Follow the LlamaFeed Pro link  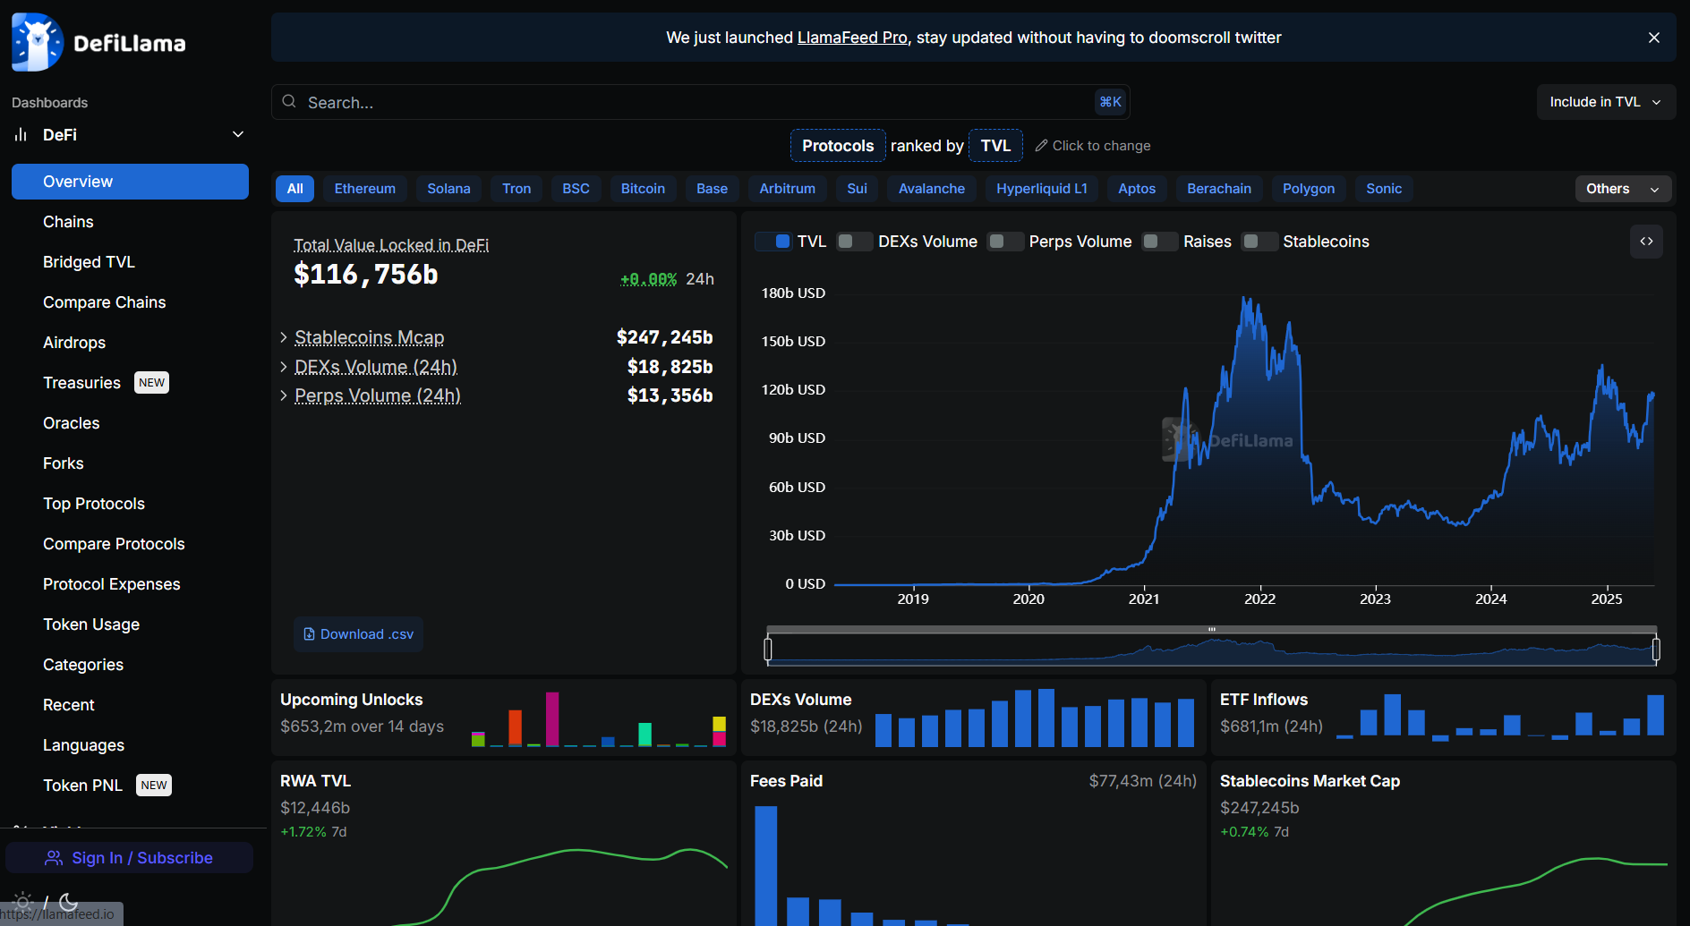[852, 38]
